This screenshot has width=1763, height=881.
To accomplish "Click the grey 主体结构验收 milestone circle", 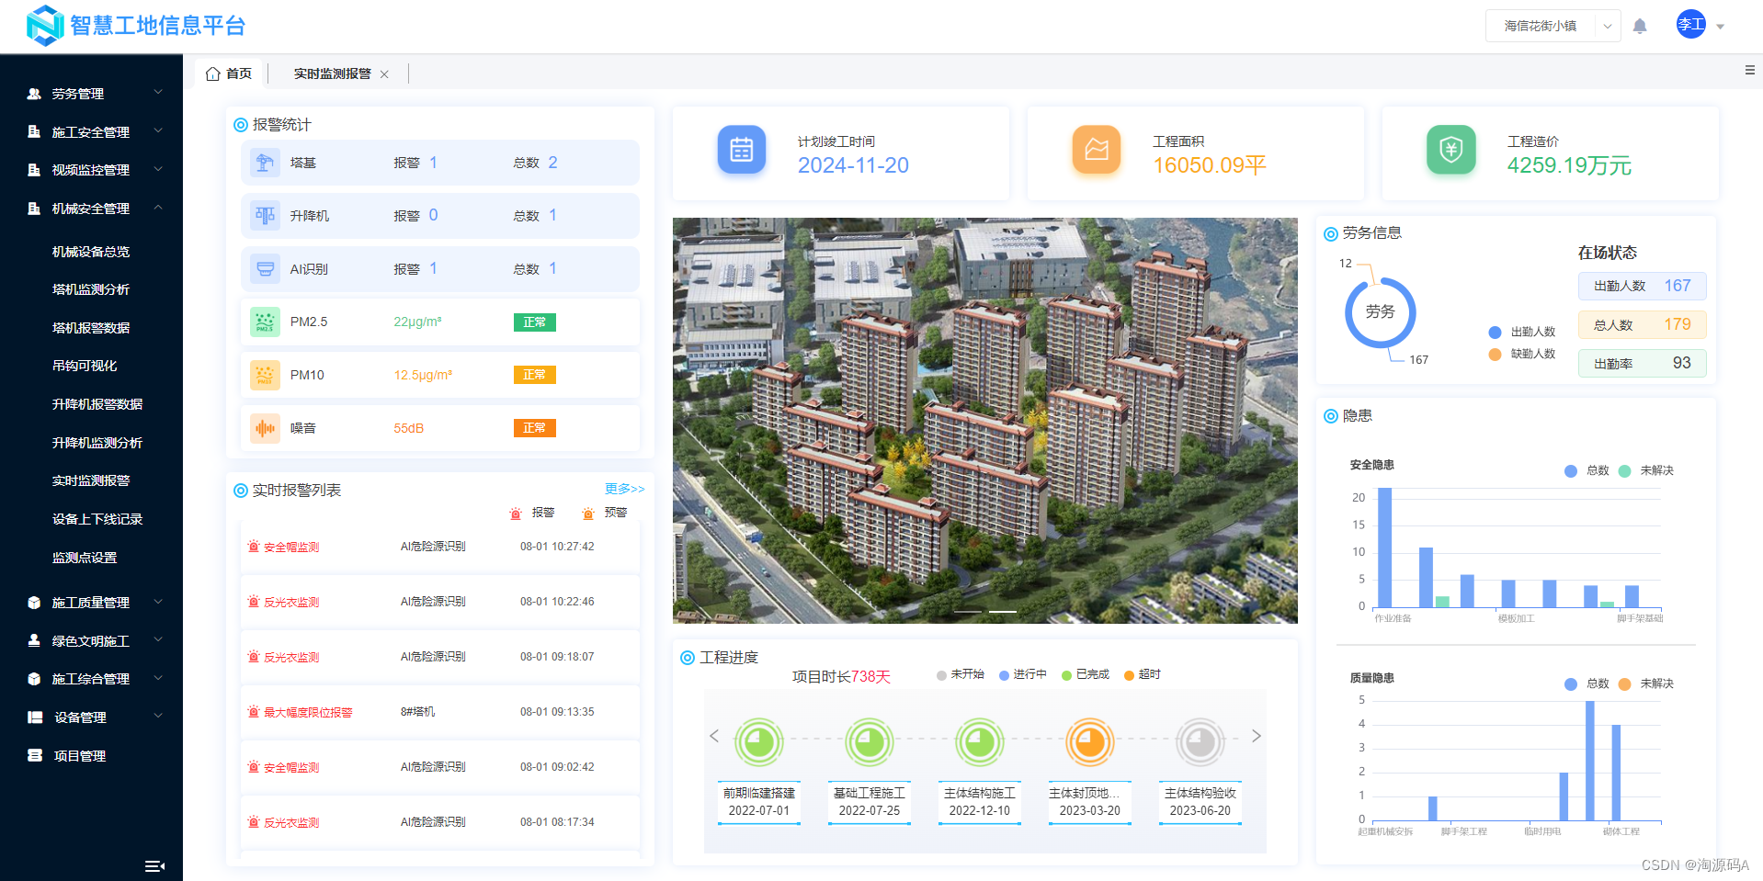I will [x=1200, y=741].
